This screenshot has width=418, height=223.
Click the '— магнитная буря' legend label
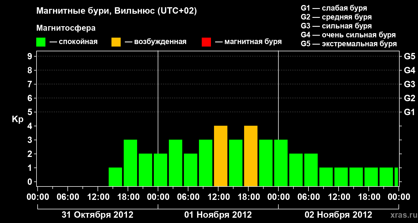pyautogui.click(x=249, y=42)
